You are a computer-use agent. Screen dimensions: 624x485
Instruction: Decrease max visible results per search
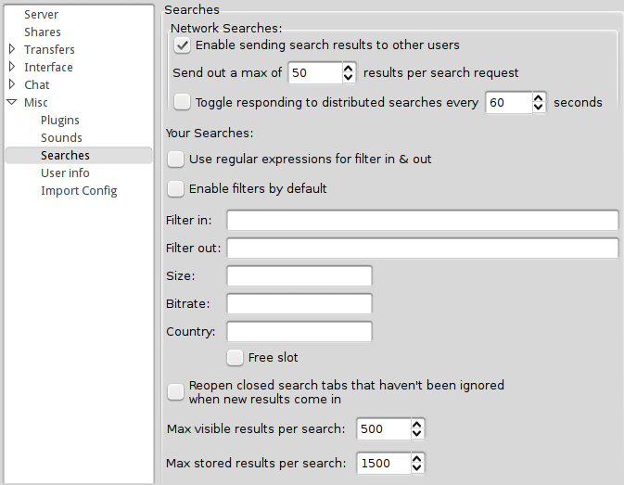pyautogui.click(x=416, y=433)
